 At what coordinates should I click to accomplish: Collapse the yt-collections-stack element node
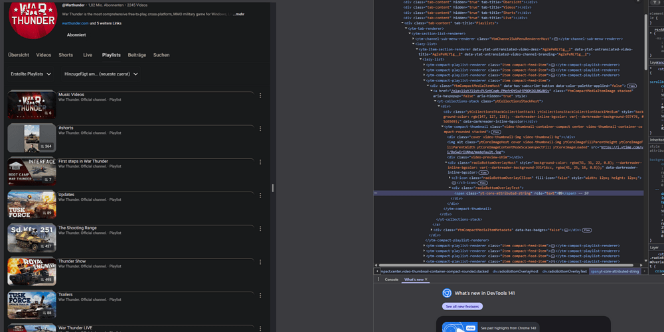click(x=436, y=101)
